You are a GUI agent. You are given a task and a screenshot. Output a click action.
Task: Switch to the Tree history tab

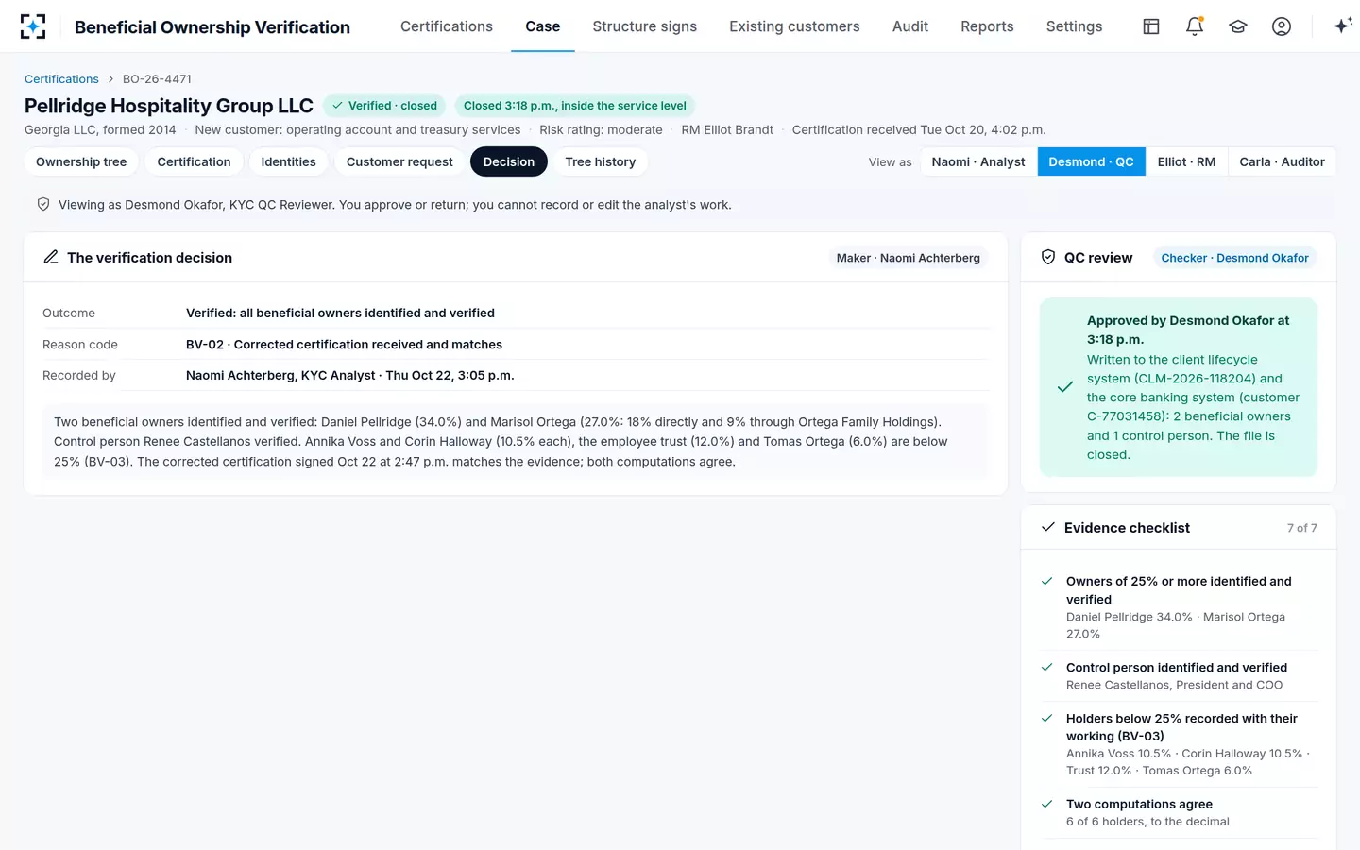(601, 161)
